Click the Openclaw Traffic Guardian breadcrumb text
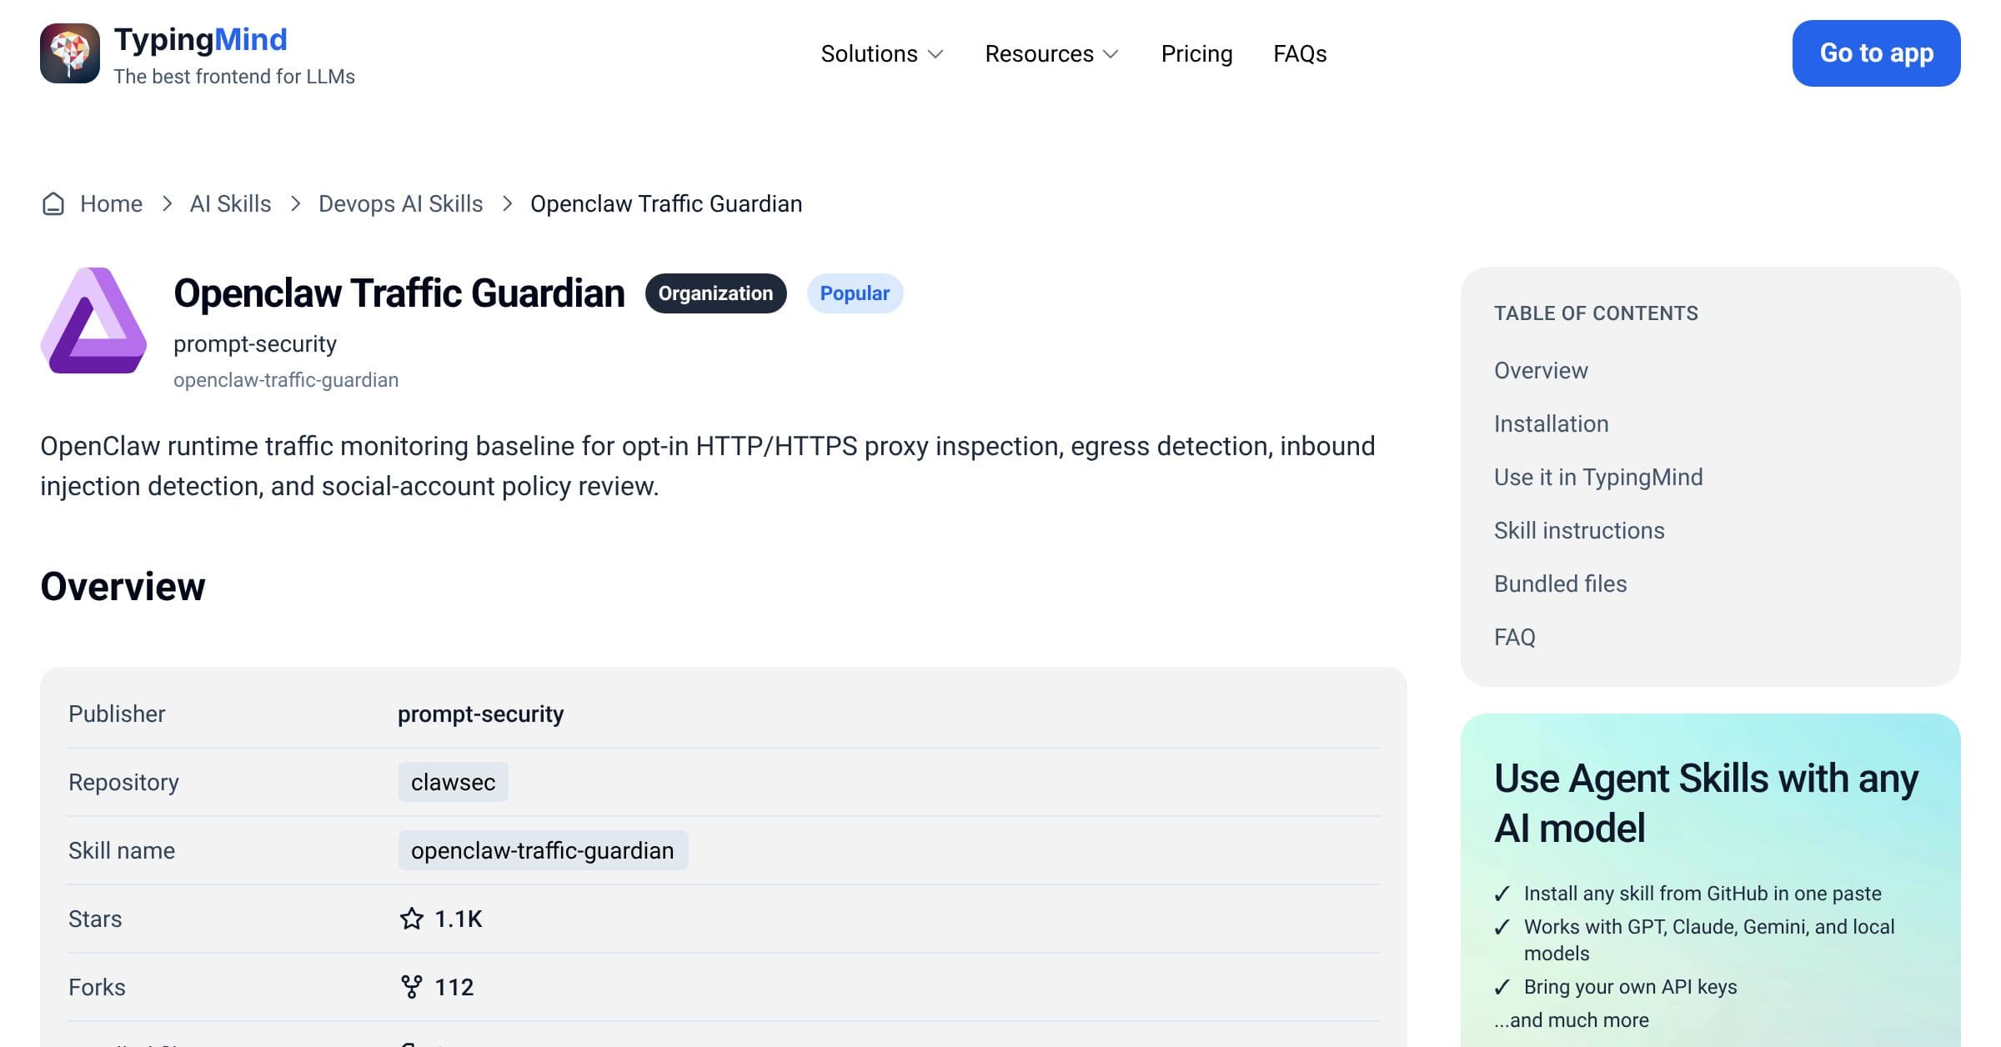The height and width of the screenshot is (1047, 2001). [x=666, y=204]
